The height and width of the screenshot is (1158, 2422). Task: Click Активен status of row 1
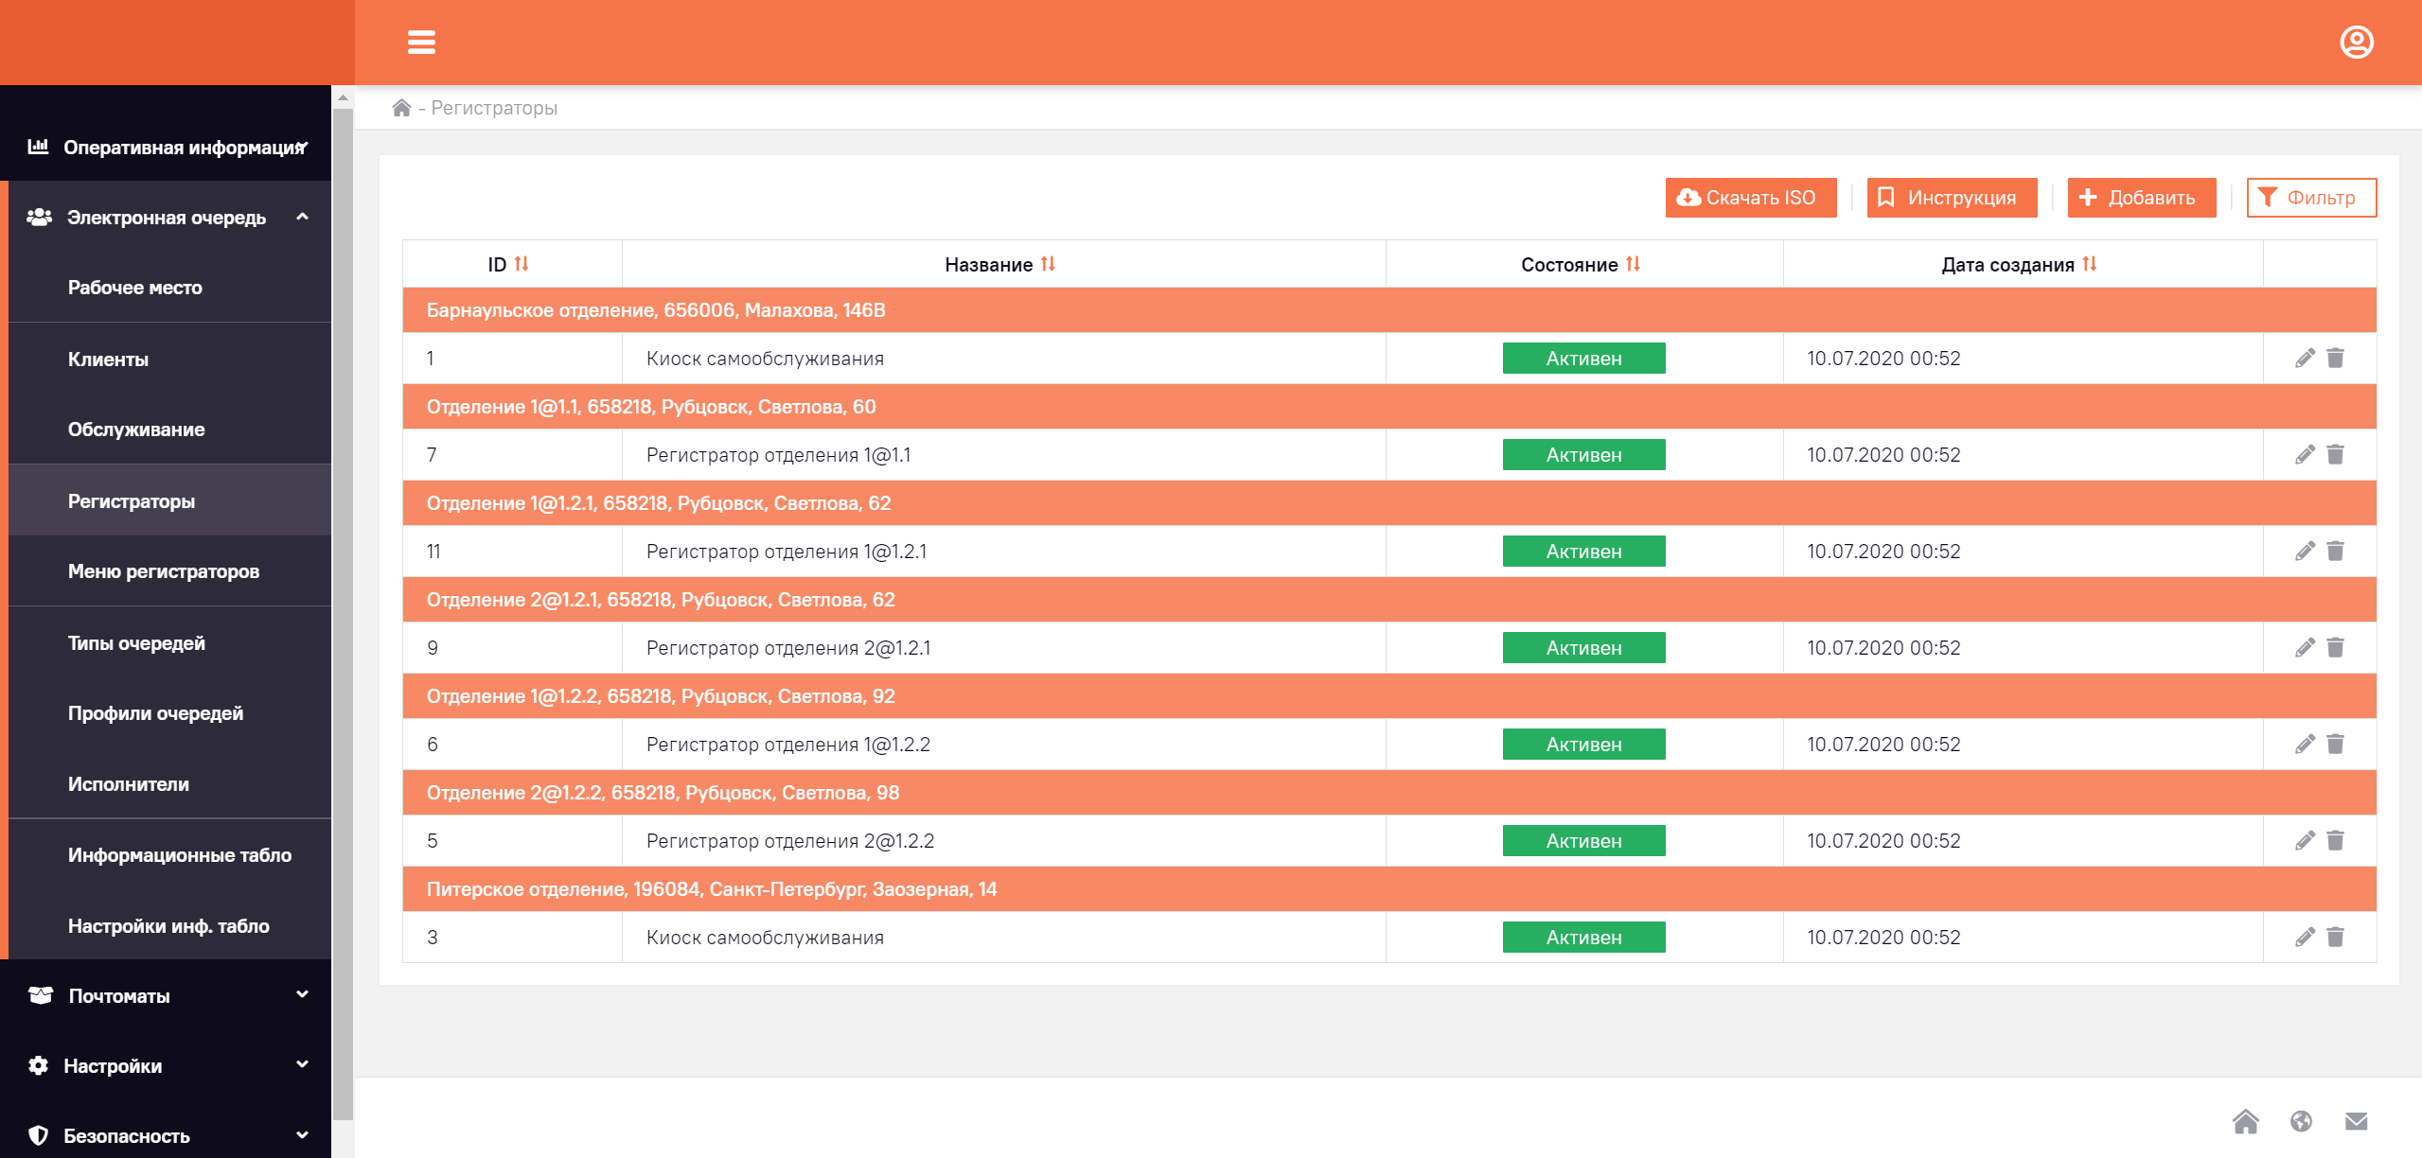pos(1583,359)
